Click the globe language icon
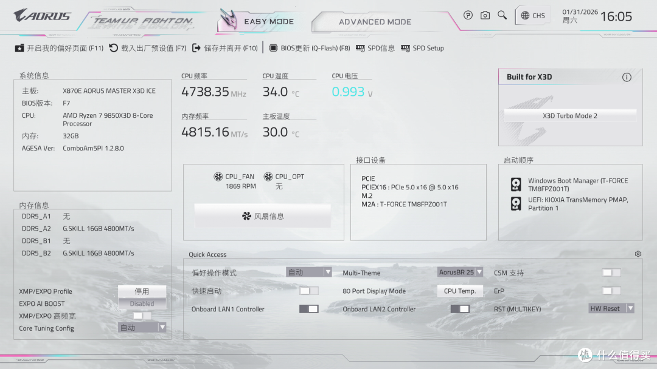Image resolution: width=657 pixels, height=369 pixels. tap(525, 15)
